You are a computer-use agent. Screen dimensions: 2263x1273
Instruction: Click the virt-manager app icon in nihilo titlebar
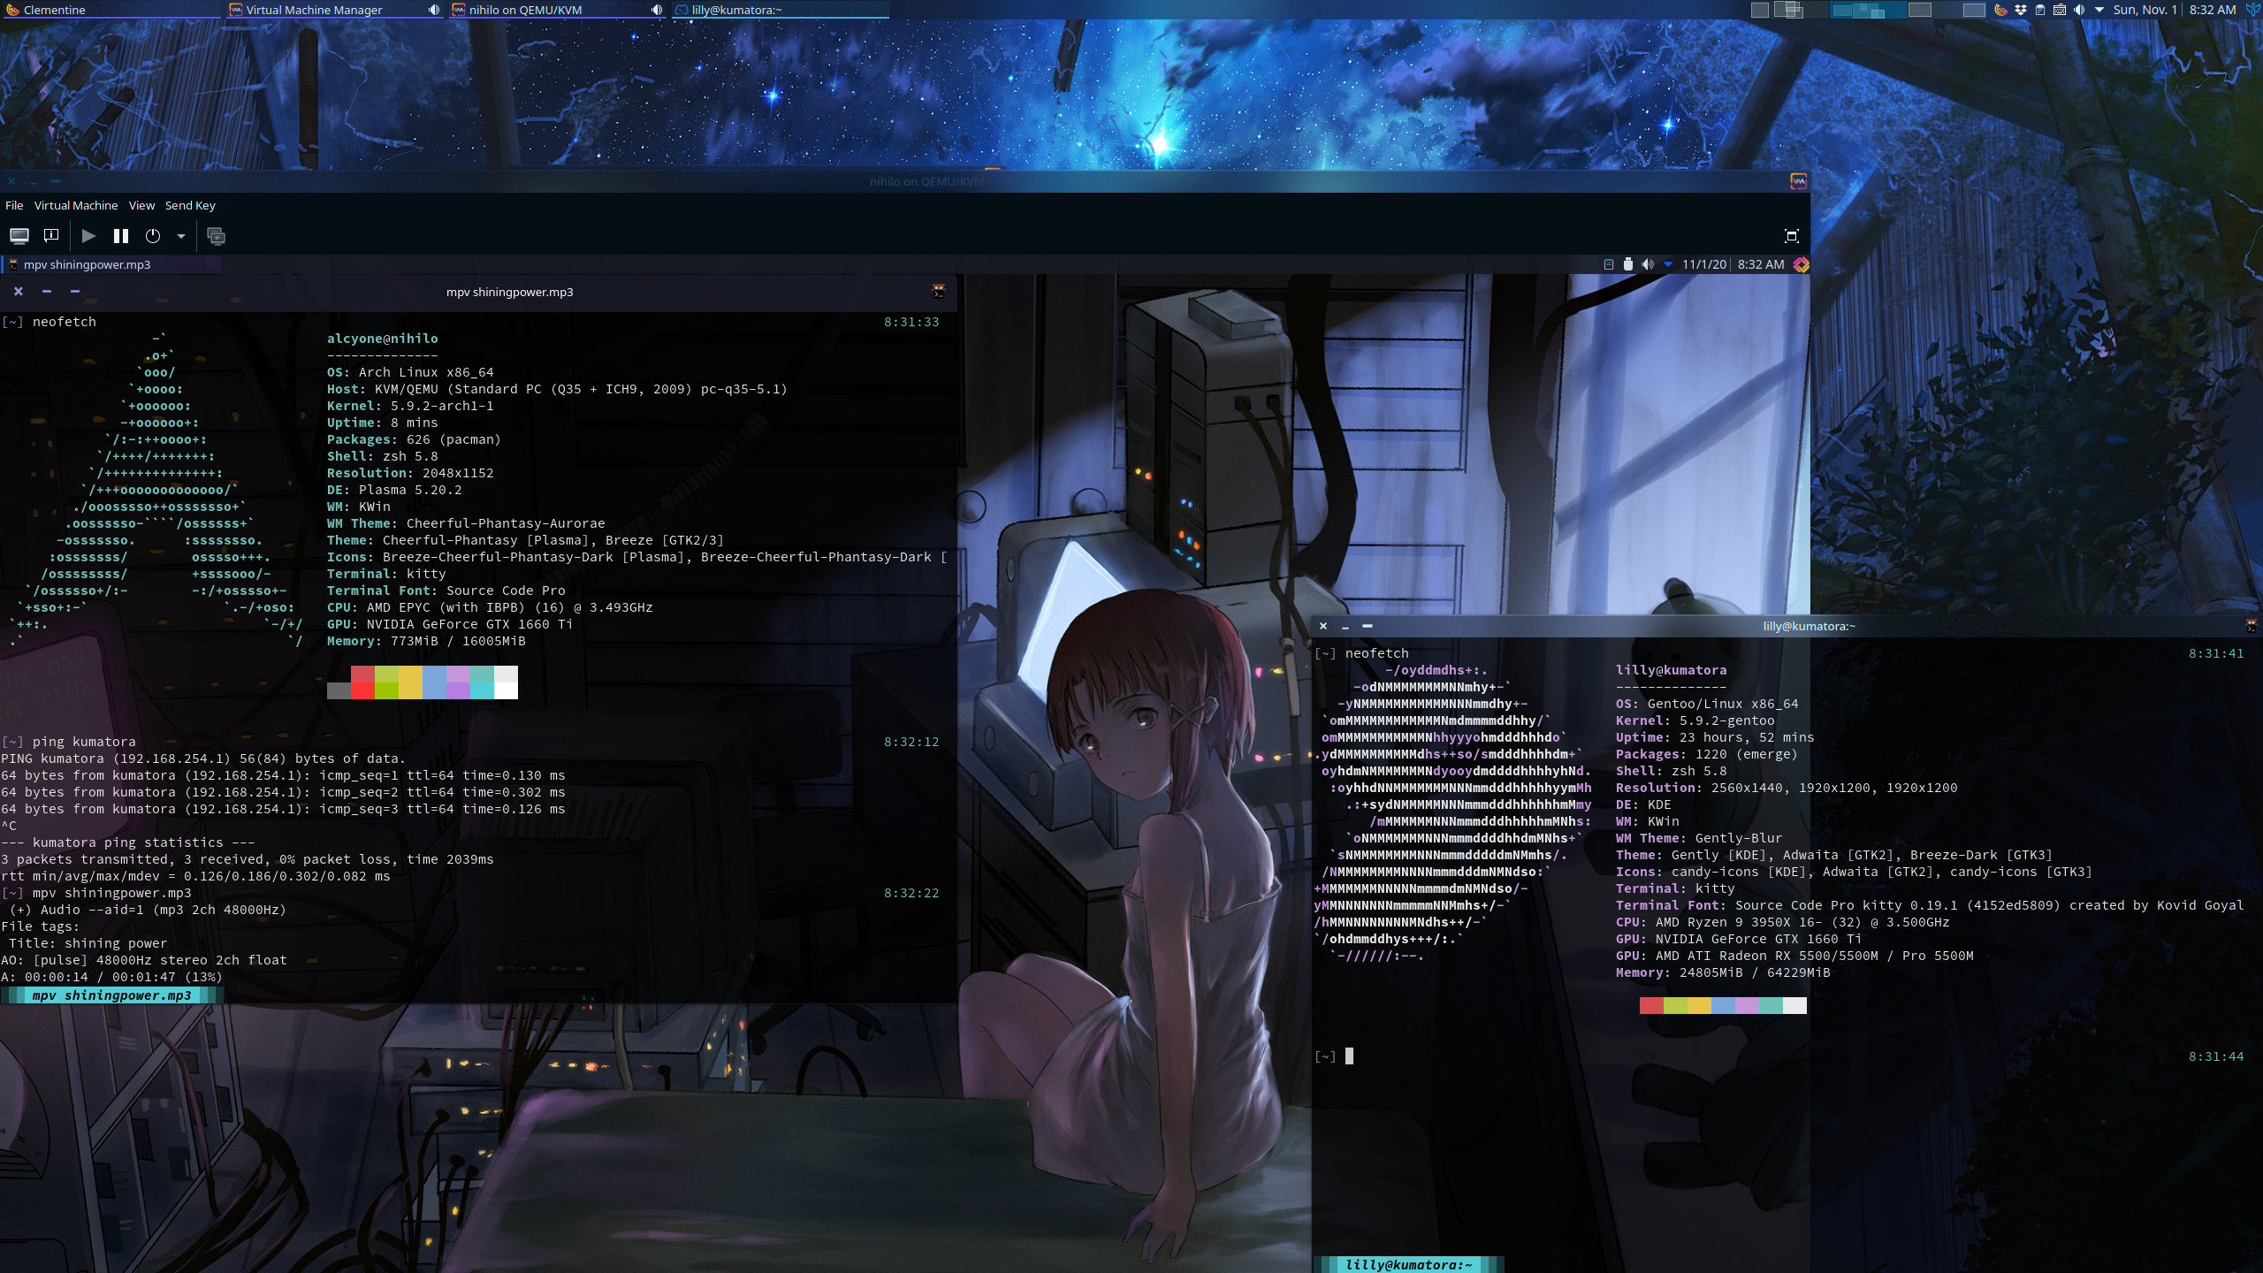tap(1798, 181)
